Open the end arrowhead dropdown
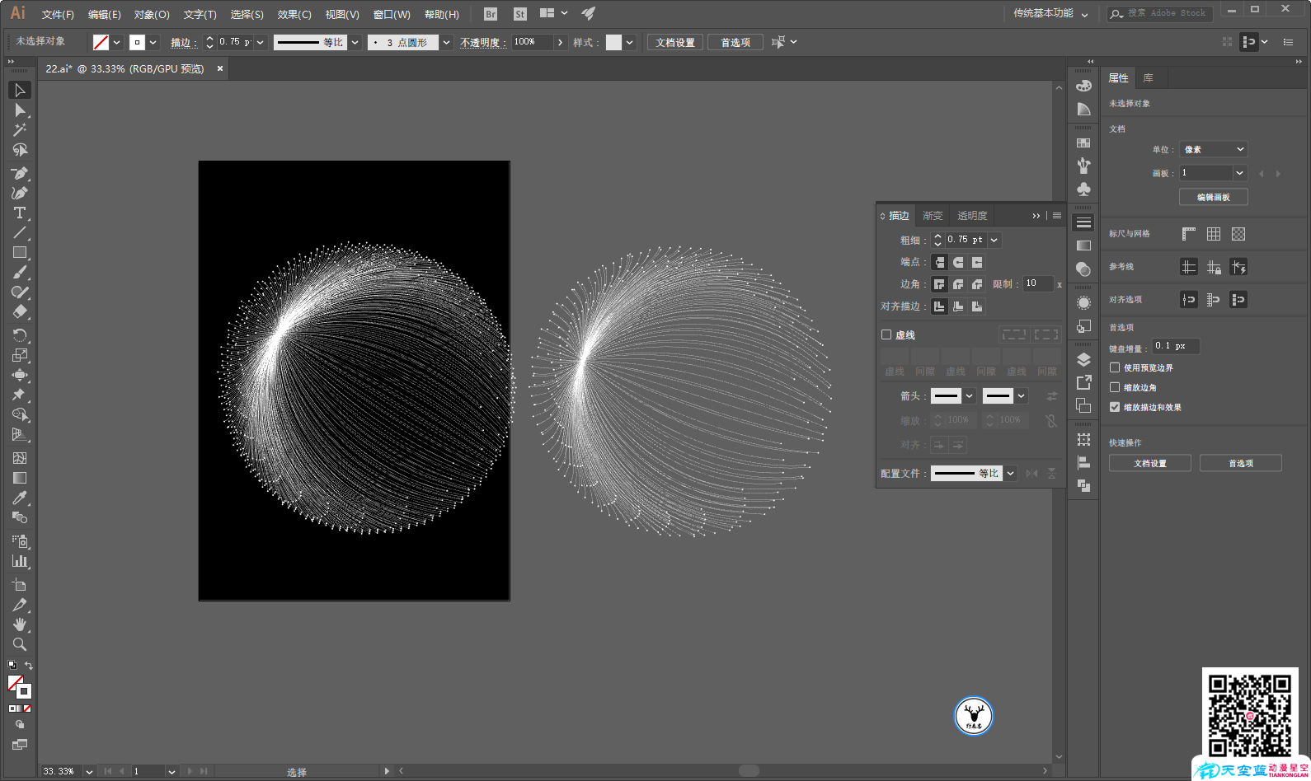The width and height of the screenshot is (1311, 781). click(x=1022, y=396)
